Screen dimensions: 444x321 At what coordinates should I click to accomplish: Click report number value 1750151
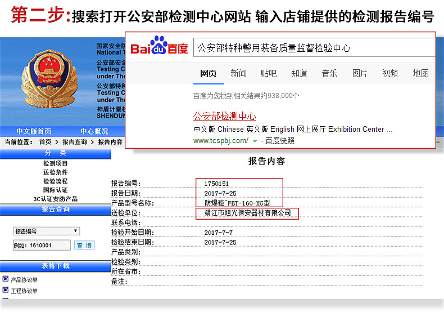click(216, 184)
